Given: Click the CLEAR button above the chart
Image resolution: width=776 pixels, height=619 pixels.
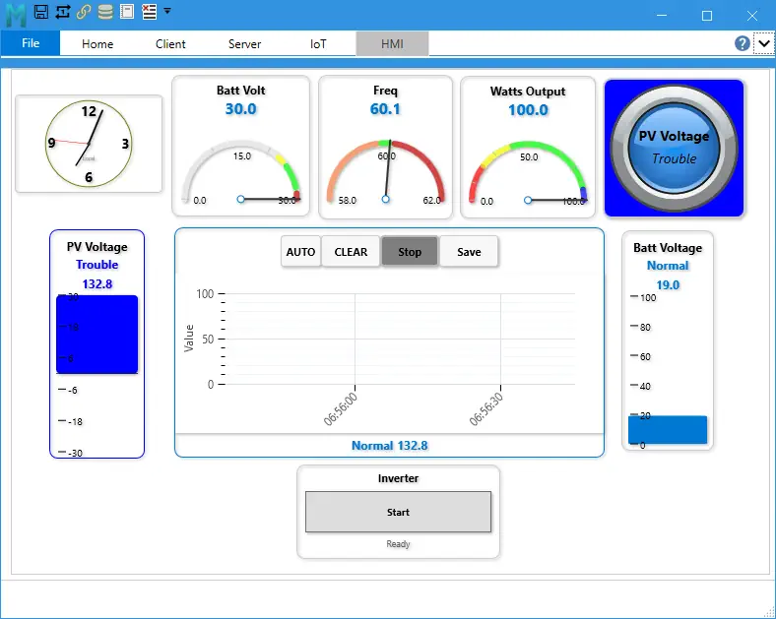Looking at the screenshot, I should [x=351, y=252].
